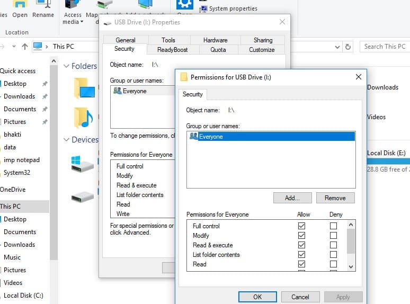Select OneDrive in navigation pane
The image size is (410, 304).
click(x=13, y=190)
